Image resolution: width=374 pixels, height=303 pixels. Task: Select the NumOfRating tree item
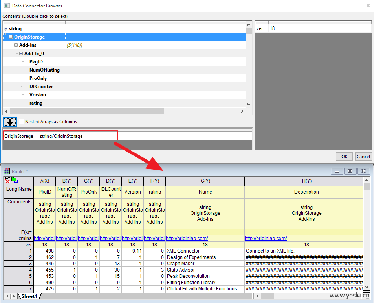(45, 70)
